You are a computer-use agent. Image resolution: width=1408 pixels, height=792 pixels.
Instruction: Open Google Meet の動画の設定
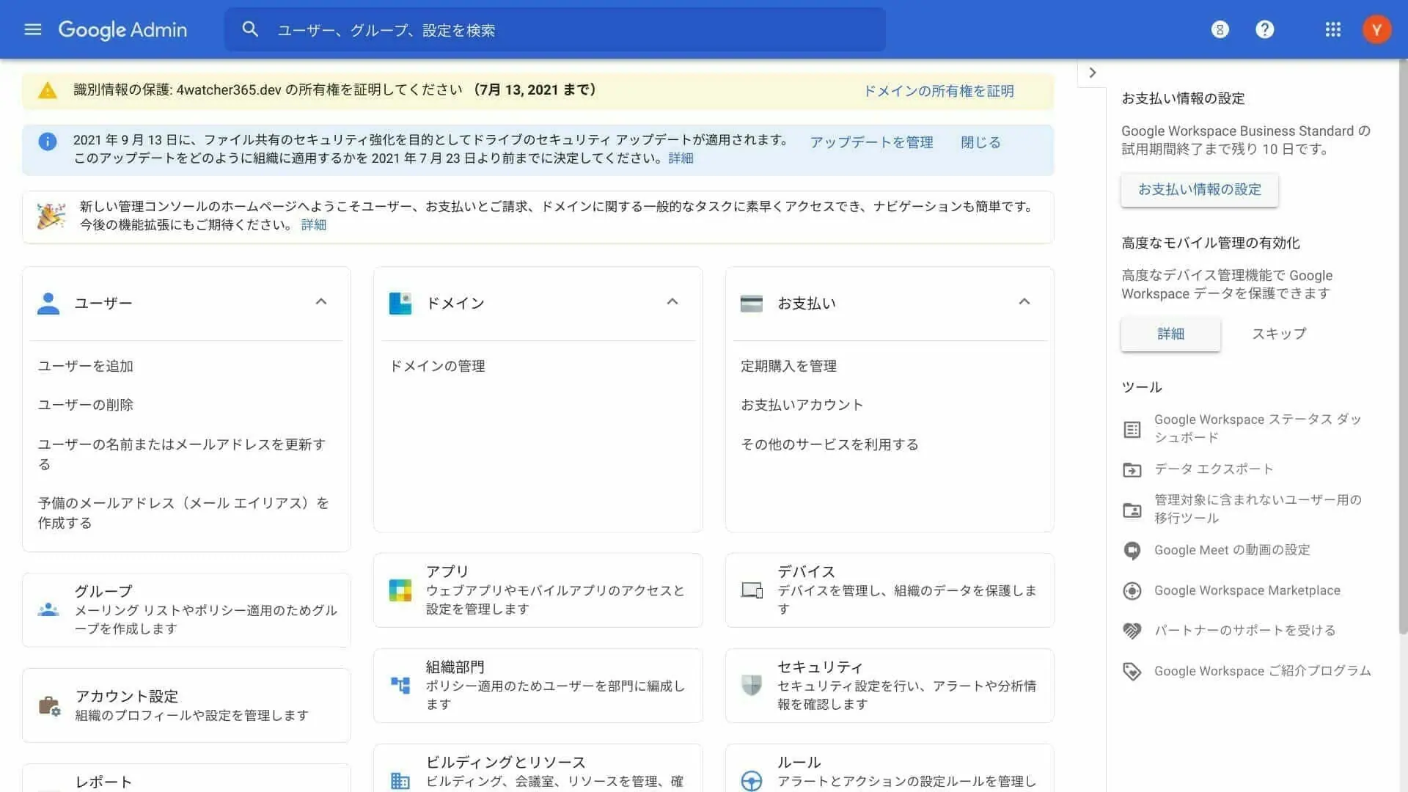click(1232, 550)
